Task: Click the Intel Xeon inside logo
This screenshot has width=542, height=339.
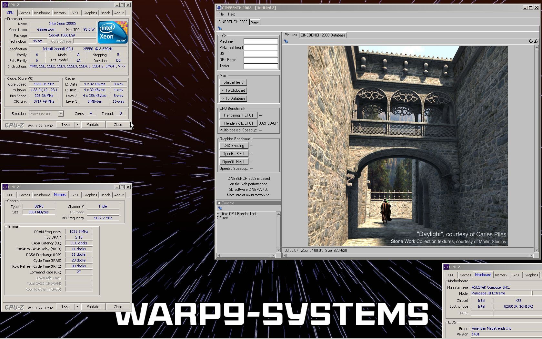Action: [113, 32]
